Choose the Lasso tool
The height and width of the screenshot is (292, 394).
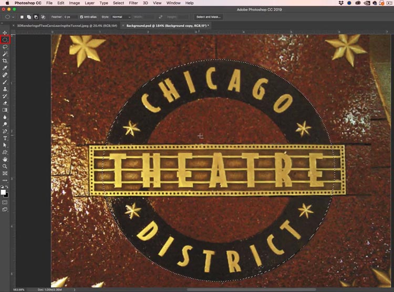[5, 47]
